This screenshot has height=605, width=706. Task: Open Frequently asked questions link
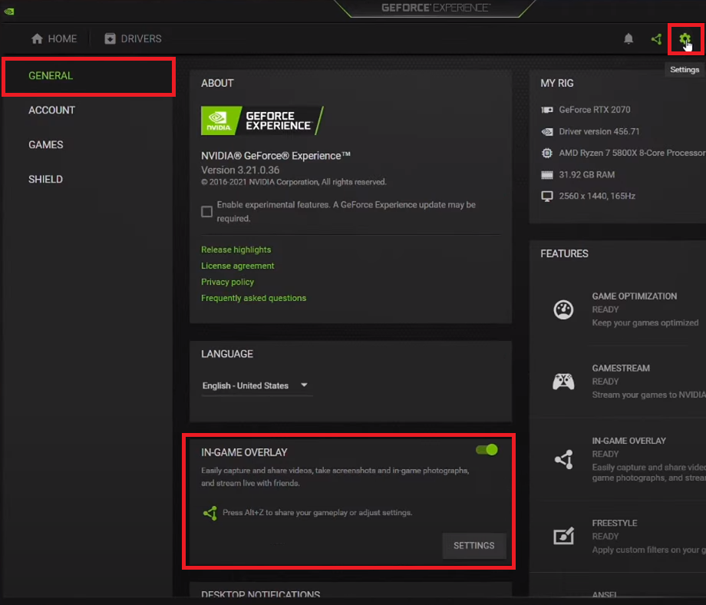[x=253, y=298]
